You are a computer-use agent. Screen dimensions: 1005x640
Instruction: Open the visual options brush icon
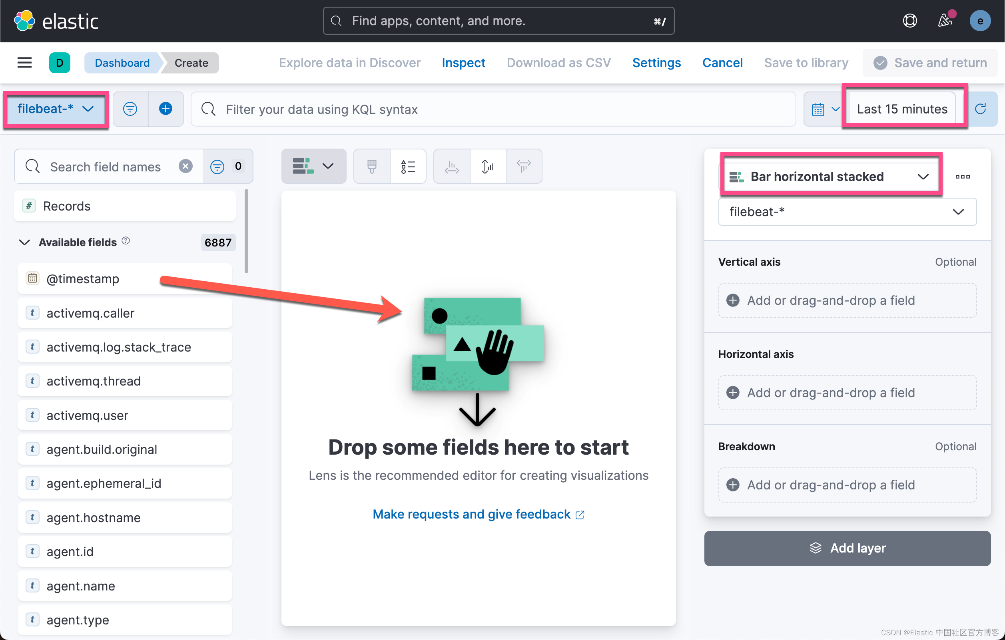371,167
